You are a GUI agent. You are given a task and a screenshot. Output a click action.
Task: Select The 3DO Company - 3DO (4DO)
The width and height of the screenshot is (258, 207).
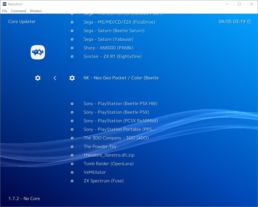[116, 138]
